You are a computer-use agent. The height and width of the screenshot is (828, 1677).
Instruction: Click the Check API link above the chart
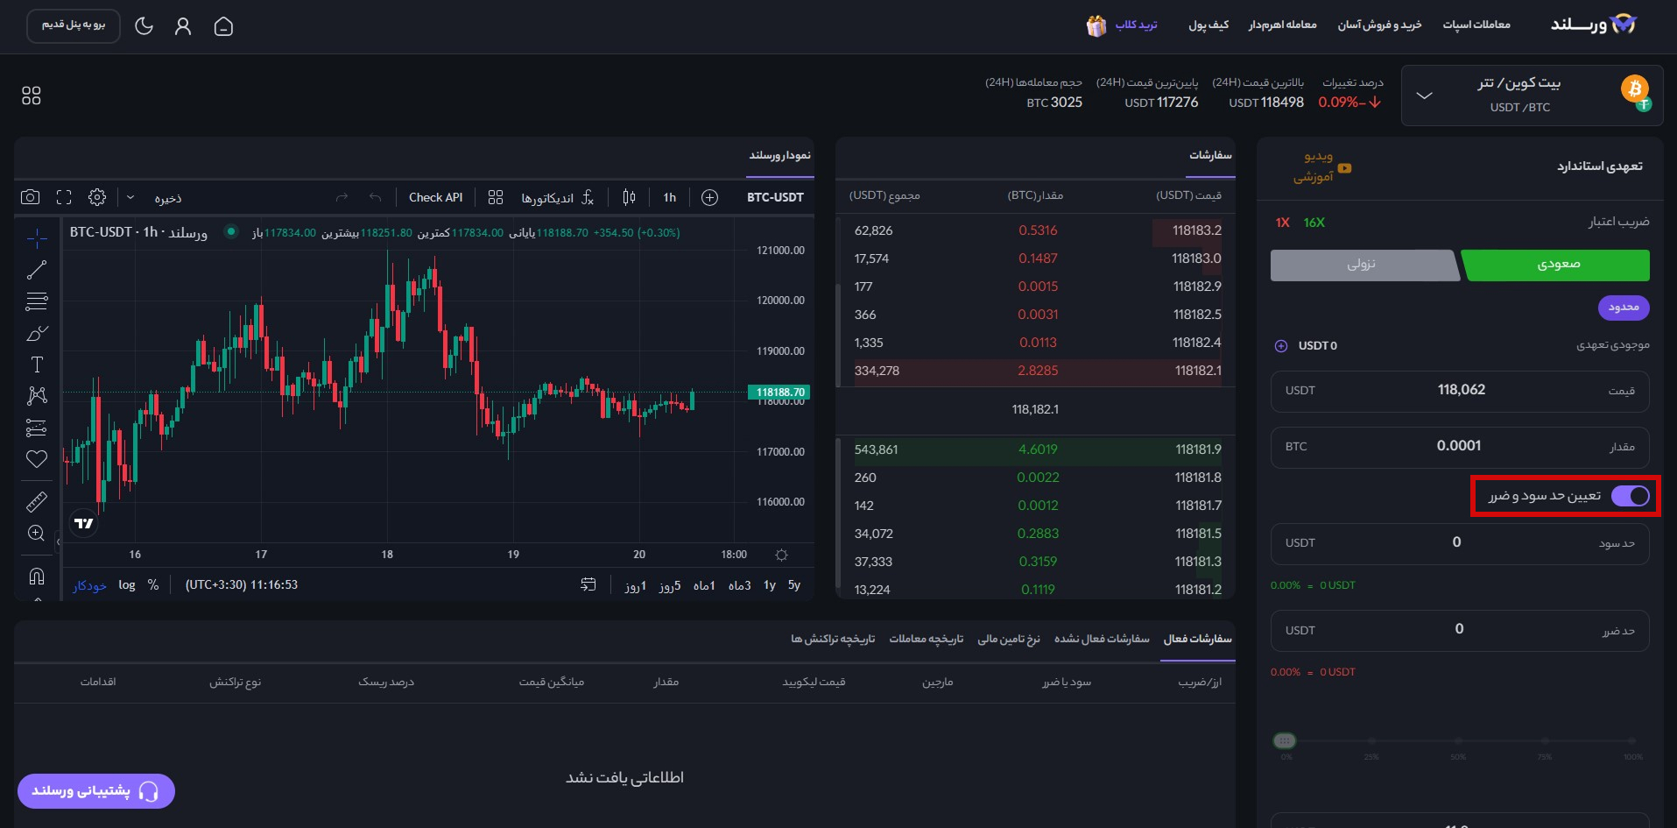tap(435, 197)
